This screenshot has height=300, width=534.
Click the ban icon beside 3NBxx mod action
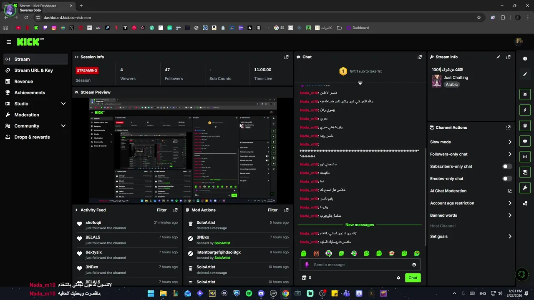point(190,239)
